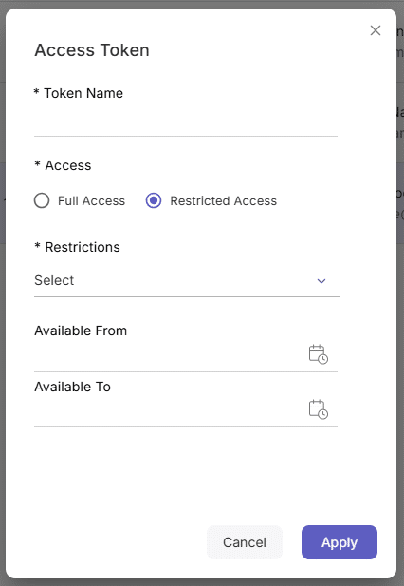The width and height of the screenshot is (404, 586).
Task: Expand the Restrictions dropdown chevron
Action: point(321,281)
